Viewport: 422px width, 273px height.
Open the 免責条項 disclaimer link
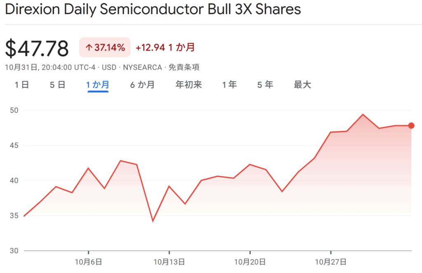pyautogui.click(x=184, y=67)
